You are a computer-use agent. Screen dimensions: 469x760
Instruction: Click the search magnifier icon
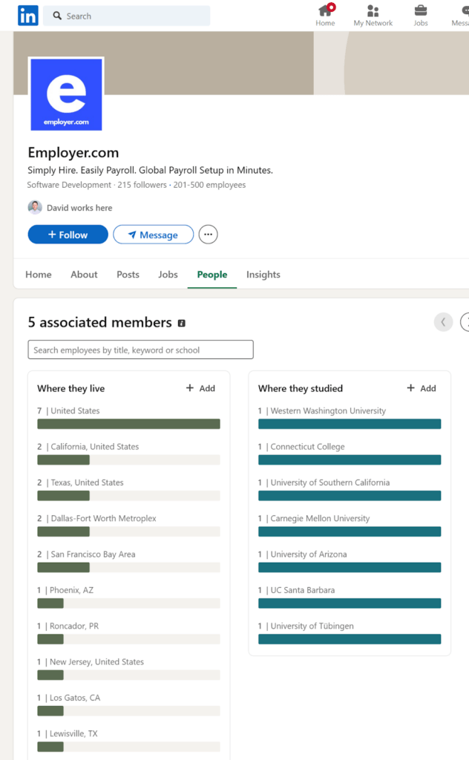click(57, 16)
